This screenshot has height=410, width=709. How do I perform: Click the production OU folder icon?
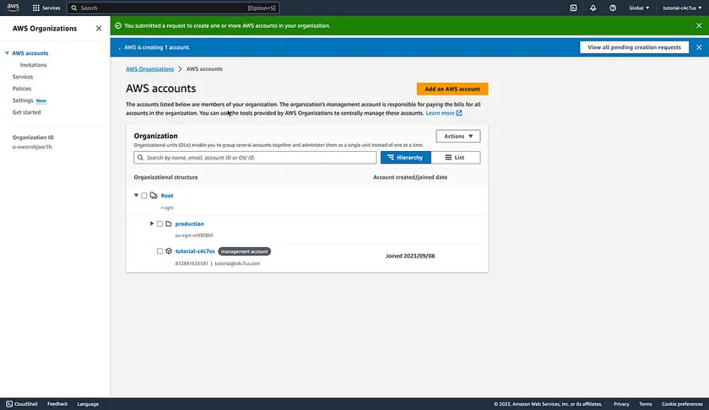[169, 224]
